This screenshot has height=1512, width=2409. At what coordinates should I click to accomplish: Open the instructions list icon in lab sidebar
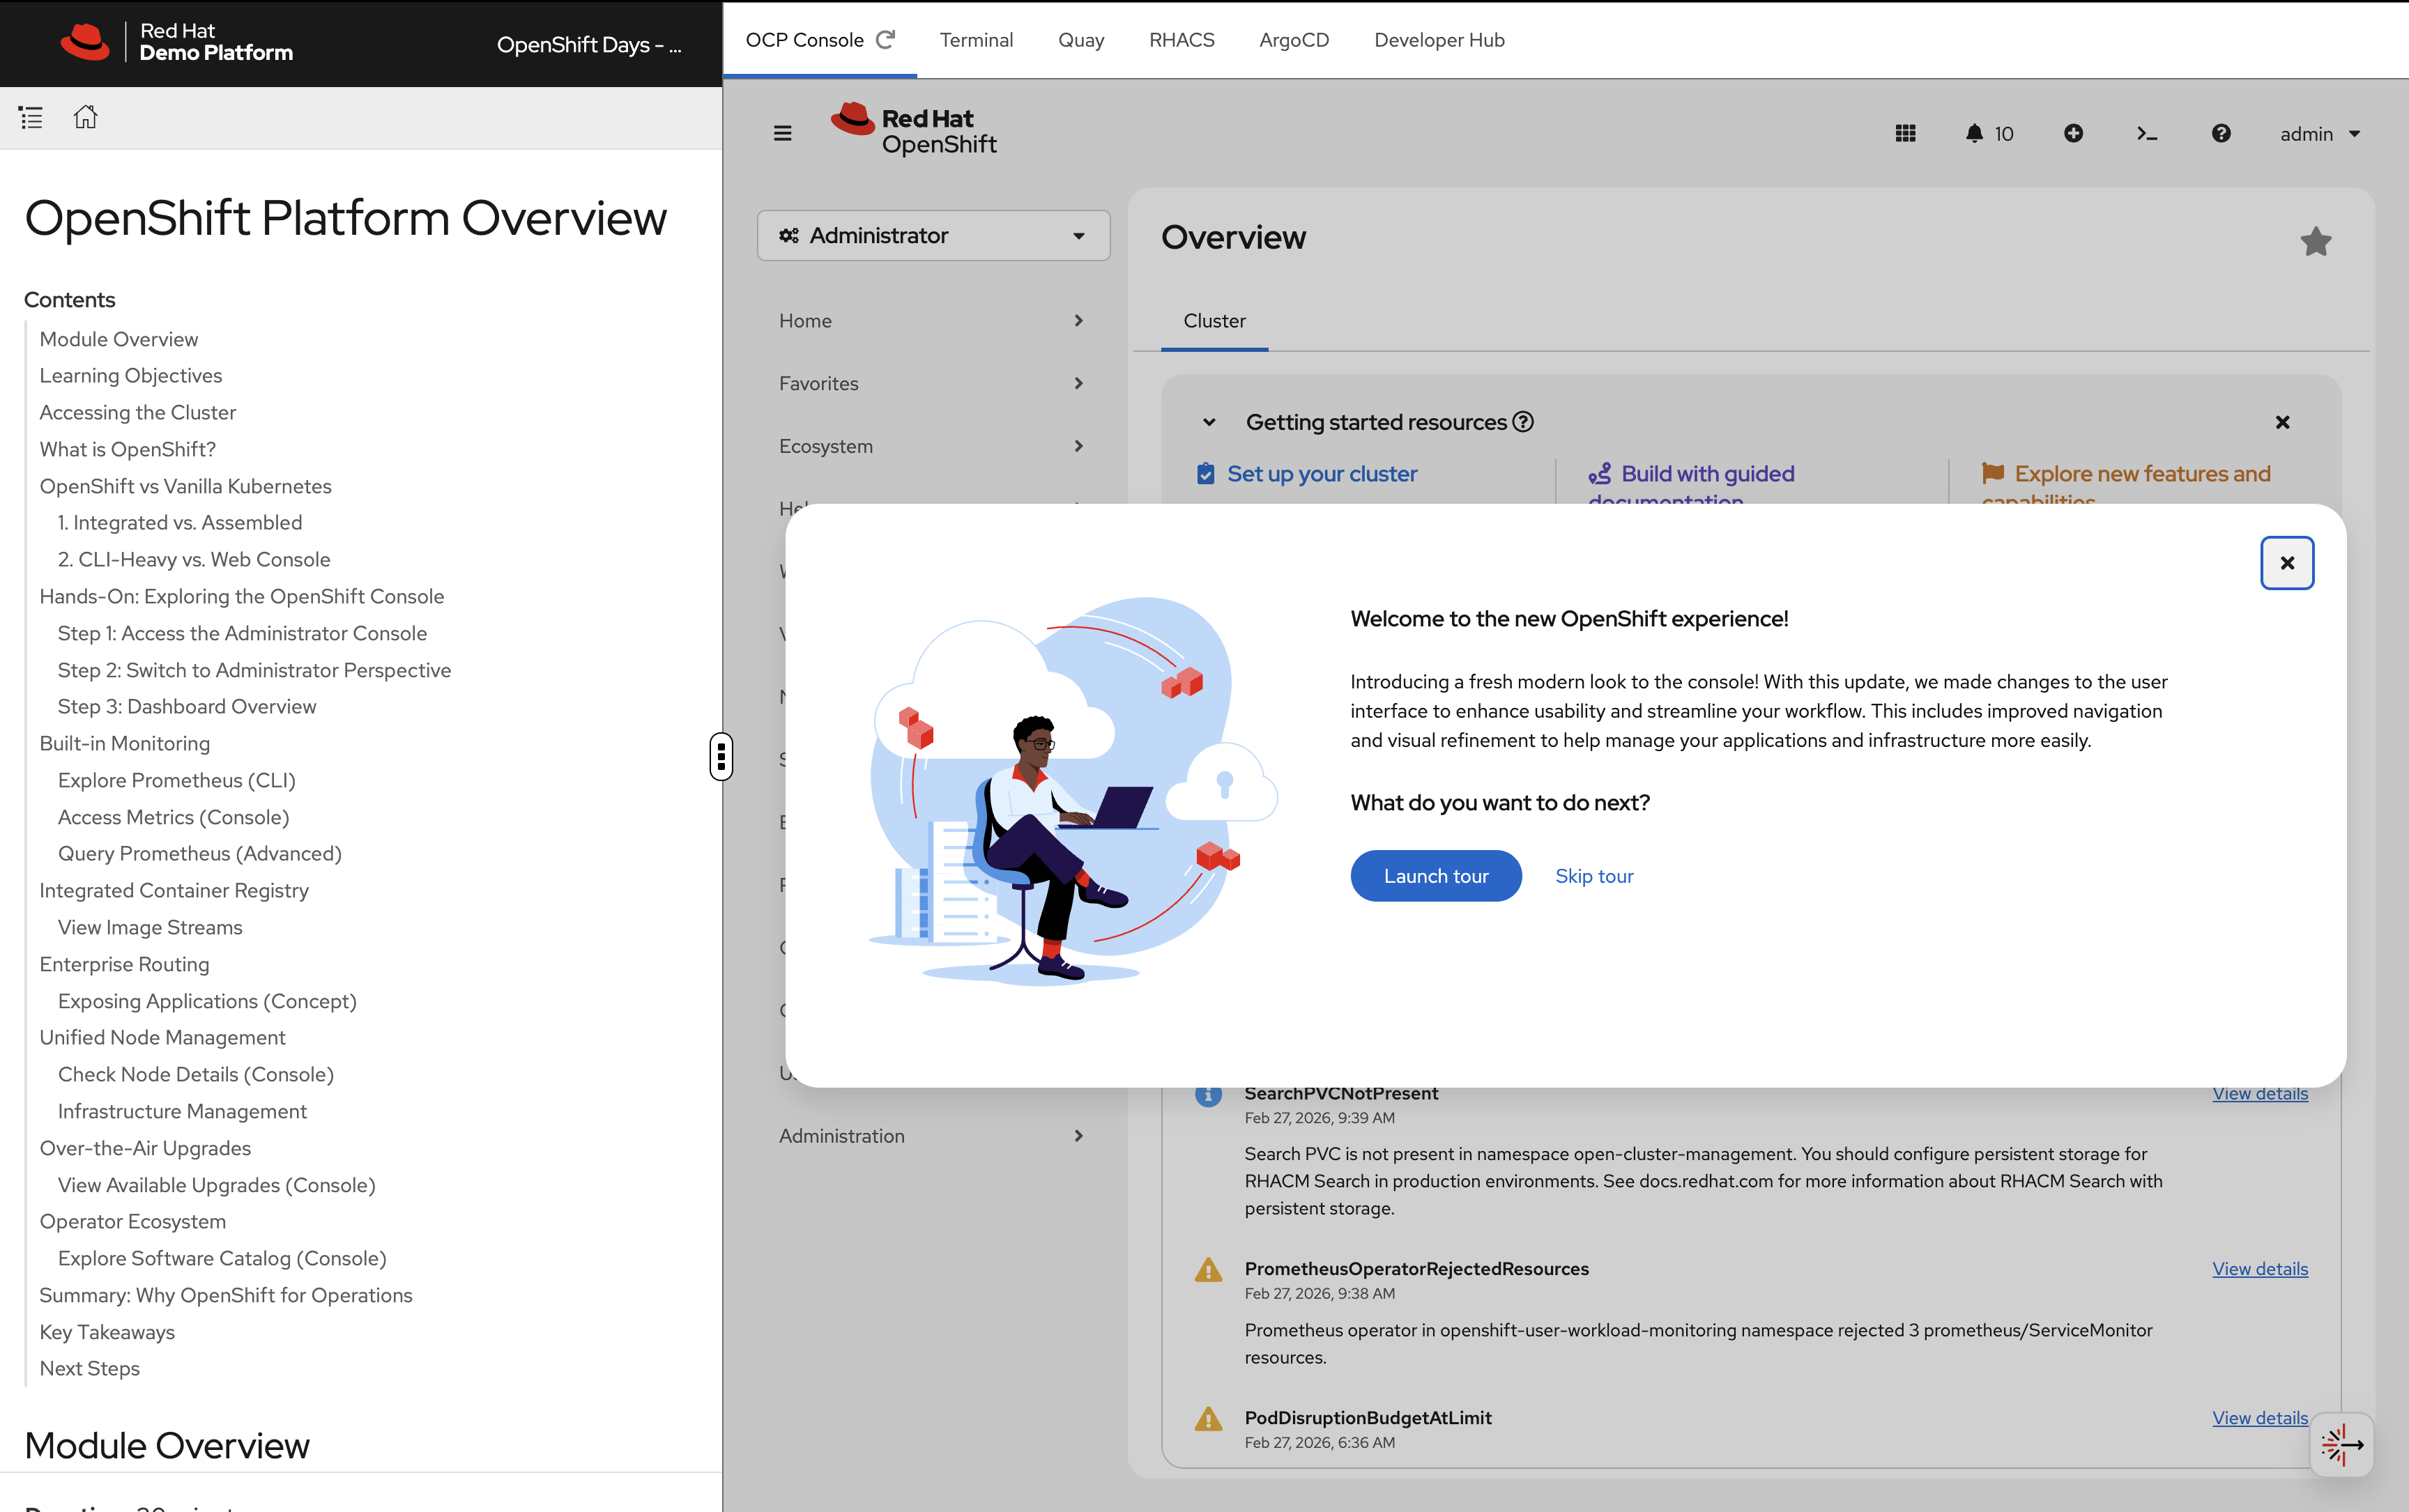[31, 117]
